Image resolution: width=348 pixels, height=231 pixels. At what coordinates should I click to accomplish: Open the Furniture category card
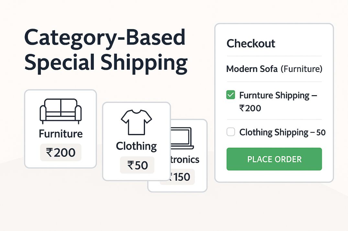60,129
